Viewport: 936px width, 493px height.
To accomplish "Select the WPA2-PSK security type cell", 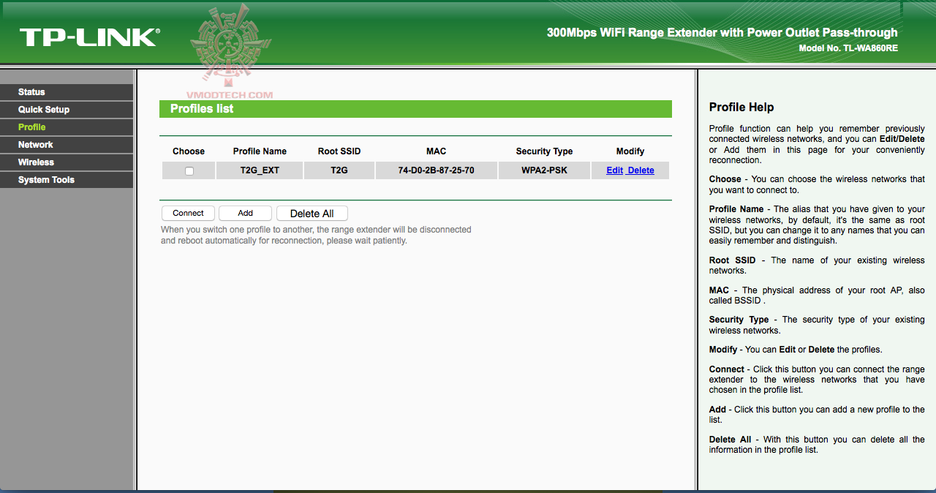I will point(544,170).
